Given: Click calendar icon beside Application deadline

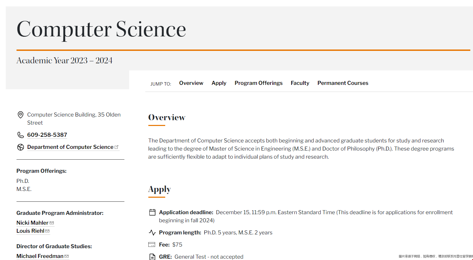Looking at the screenshot, I should 152,212.
